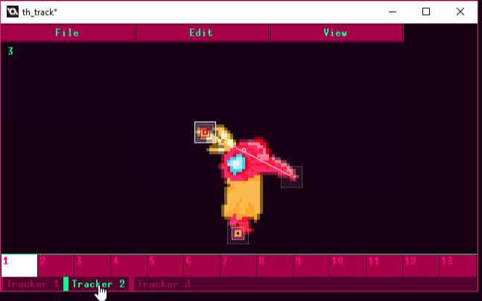The image size is (482, 301).
Task: Close the th_track window
Action: (460, 12)
